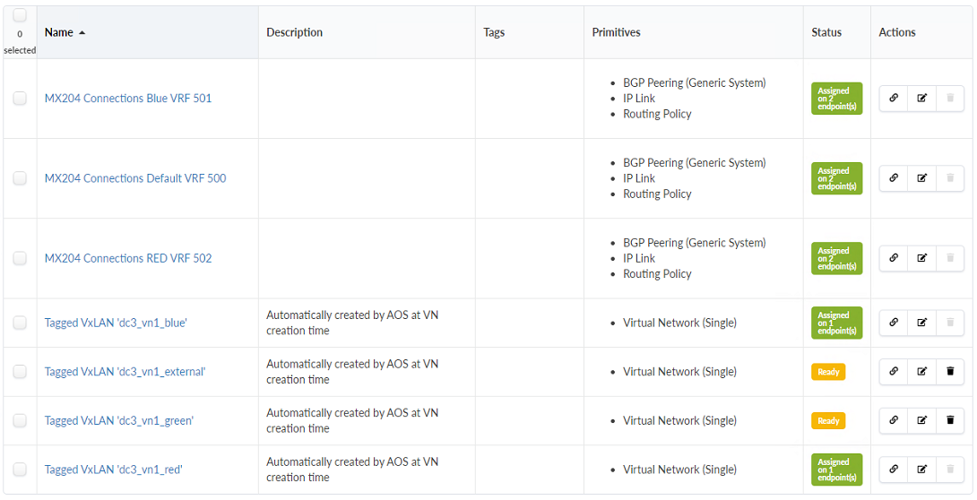Image resolution: width=977 pixels, height=500 pixels.
Task: Click assign link icon for MX204 Blue VRF 501
Action: 894,99
